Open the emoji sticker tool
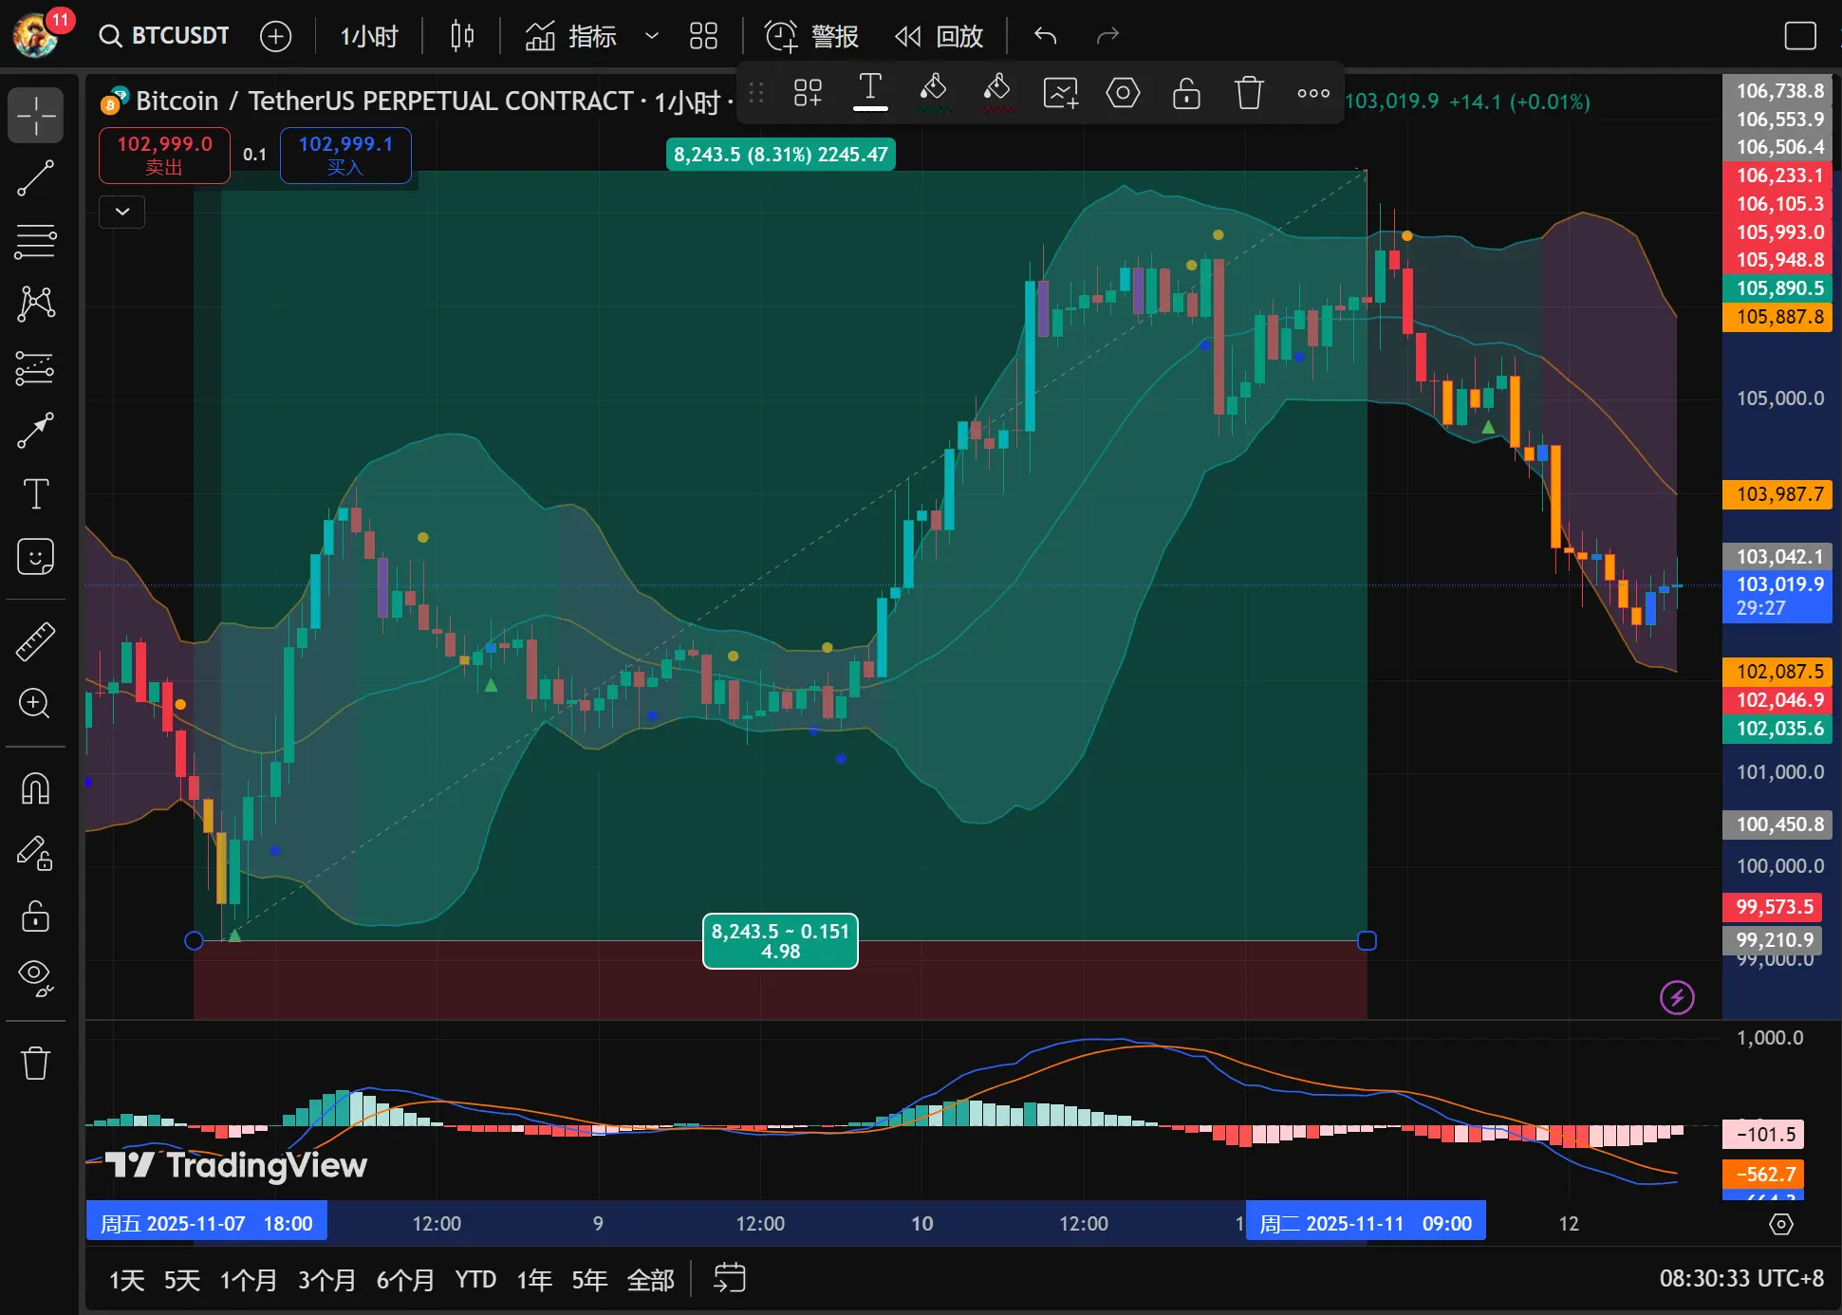The height and width of the screenshot is (1315, 1842). click(x=36, y=557)
